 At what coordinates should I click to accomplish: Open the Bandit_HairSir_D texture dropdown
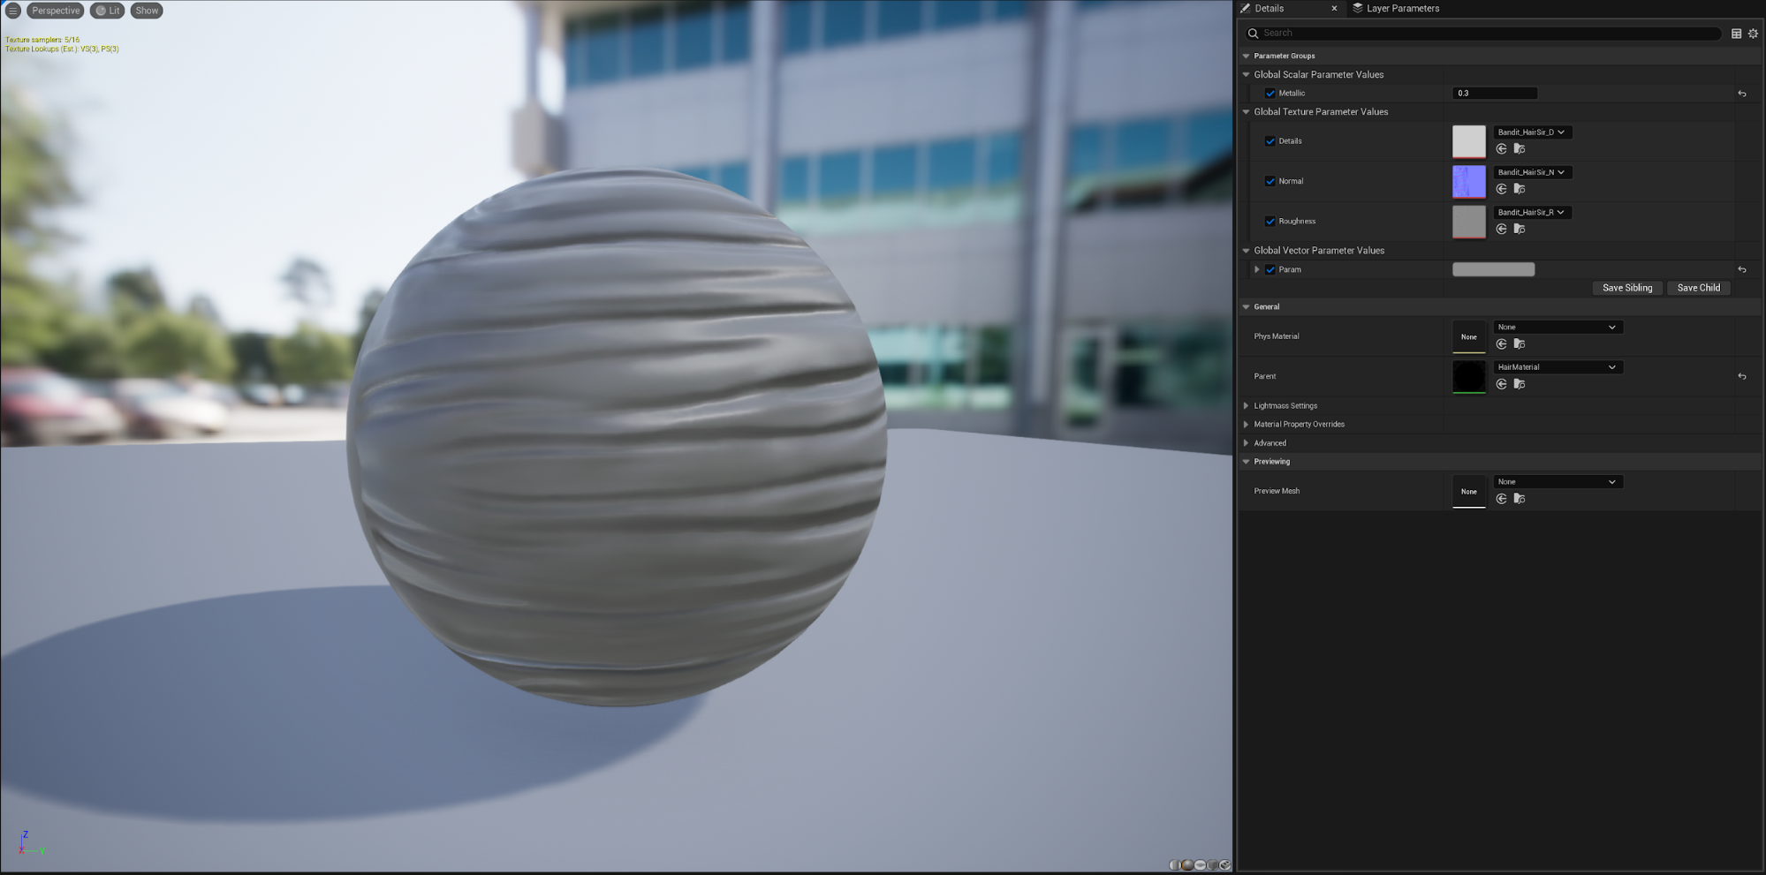pyautogui.click(x=1532, y=132)
